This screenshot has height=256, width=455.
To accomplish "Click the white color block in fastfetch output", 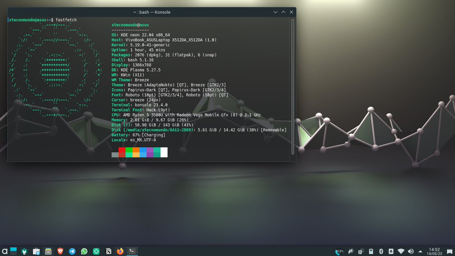I will 164,152.
